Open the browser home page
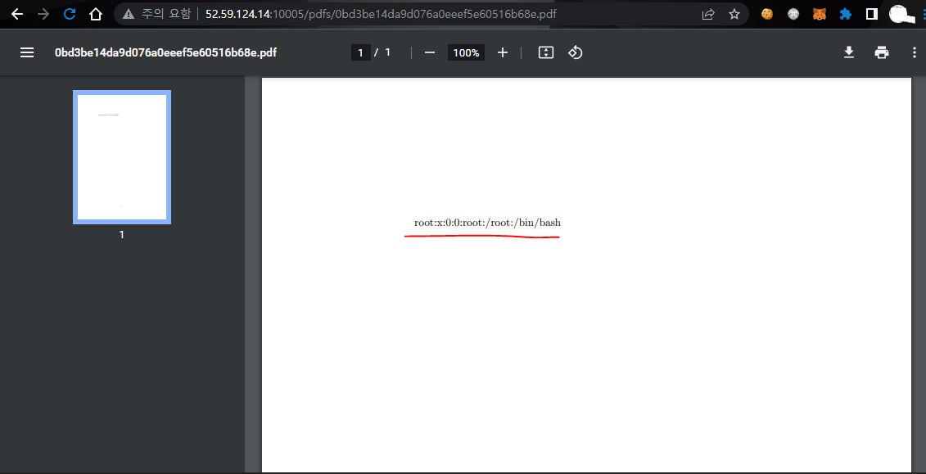This screenshot has height=474, width=926. tap(96, 14)
